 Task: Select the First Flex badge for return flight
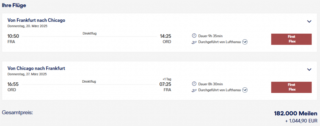point(291,87)
